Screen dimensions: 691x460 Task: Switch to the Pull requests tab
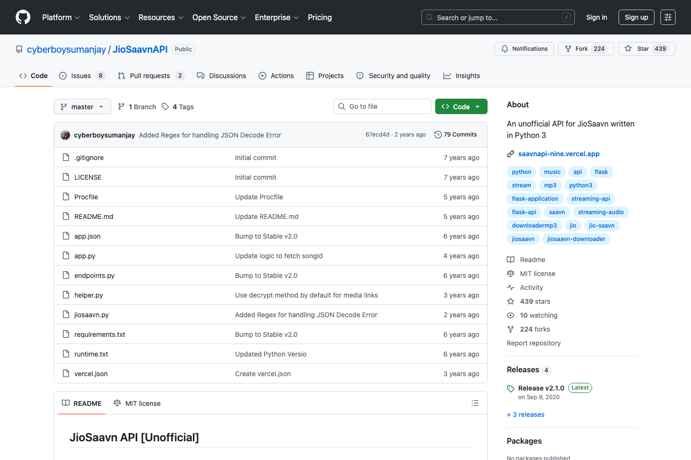coord(150,76)
